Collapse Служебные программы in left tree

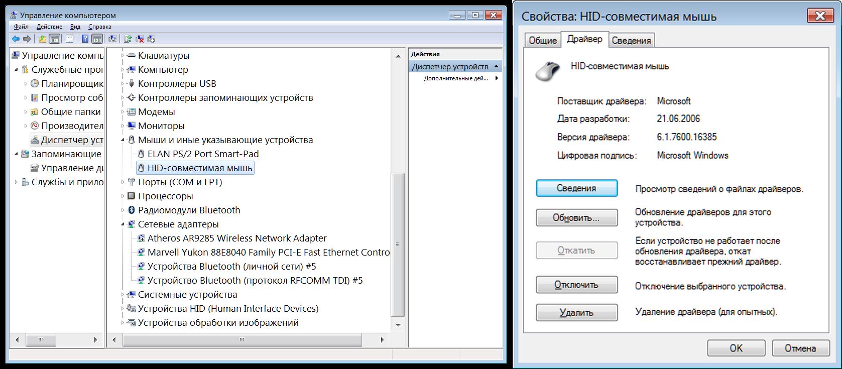coord(16,70)
